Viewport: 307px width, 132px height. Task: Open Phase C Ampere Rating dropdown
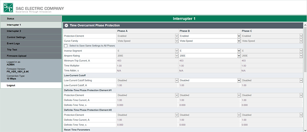pos(272,56)
